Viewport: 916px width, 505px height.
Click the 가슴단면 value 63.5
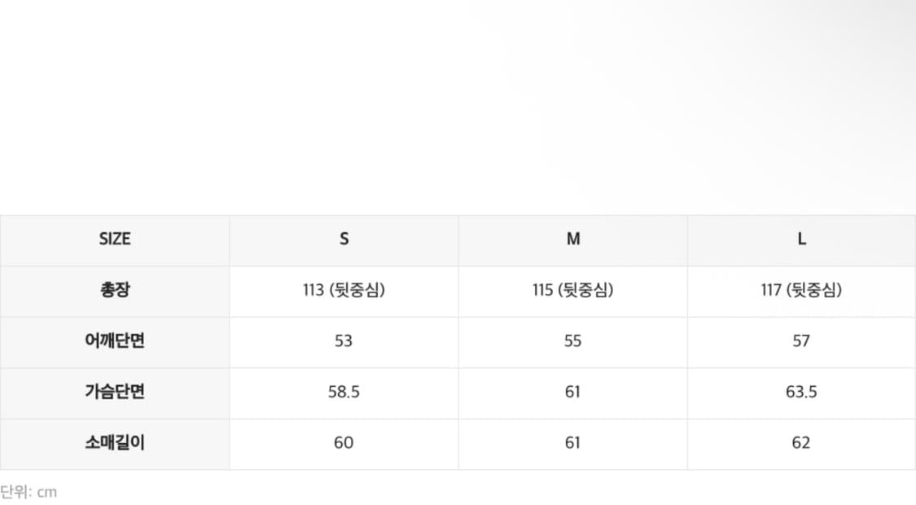(x=802, y=392)
